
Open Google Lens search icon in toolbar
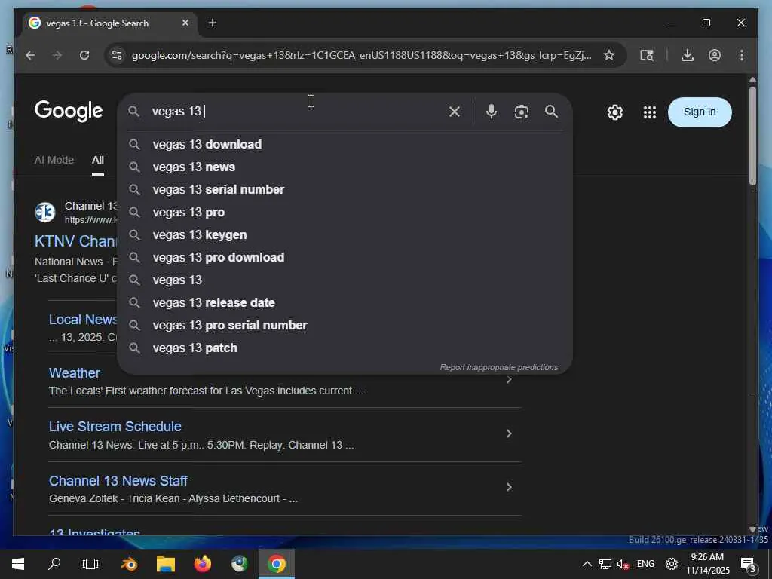point(646,55)
